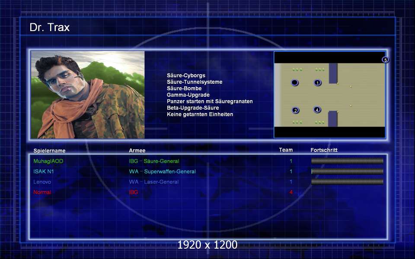
Task: Click the 'Armee' column header
Action: [x=137, y=150]
